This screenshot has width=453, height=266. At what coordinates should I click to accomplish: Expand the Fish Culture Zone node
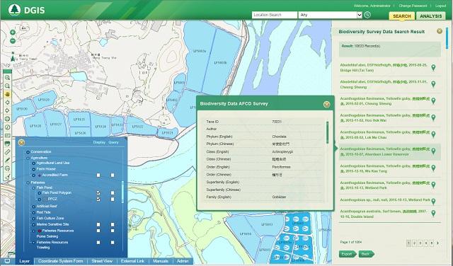(34, 219)
